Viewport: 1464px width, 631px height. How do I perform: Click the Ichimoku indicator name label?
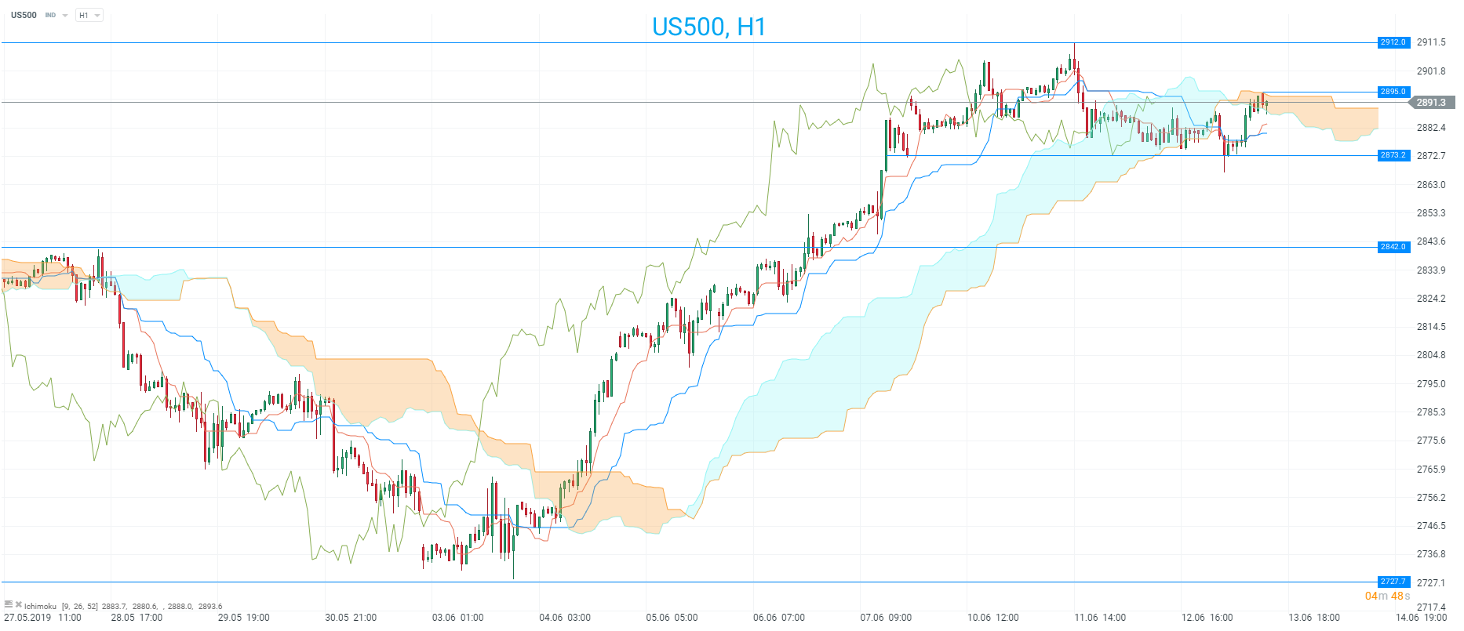tap(40, 606)
